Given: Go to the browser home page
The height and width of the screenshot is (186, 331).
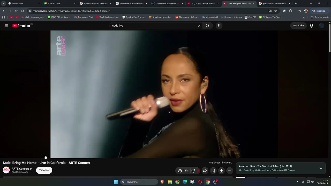Looking at the screenshot, I should (x=22, y=11).
